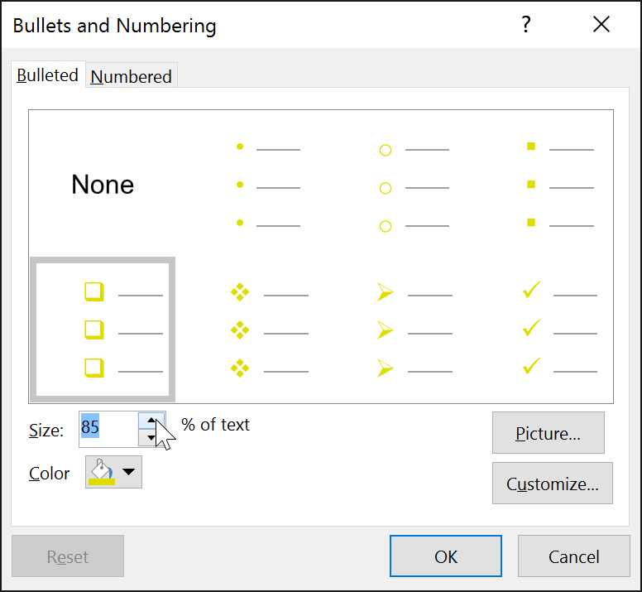This screenshot has width=642, height=592.
Task: Choose the arrow bullet style
Action: point(414,330)
